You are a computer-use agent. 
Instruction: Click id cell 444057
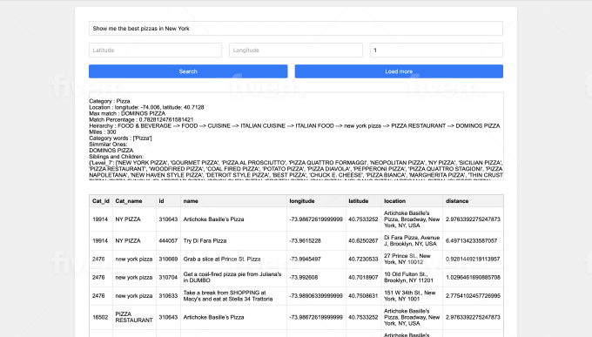click(168, 240)
